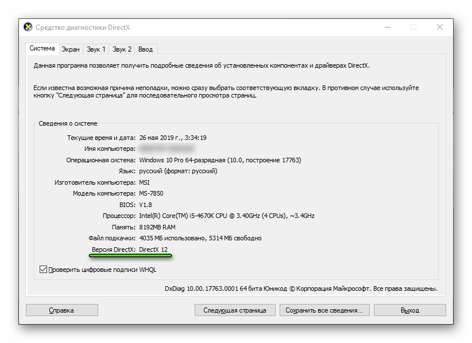Open the Экран tab
The height and width of the screenshot is (343, 472).
pyautogui.click(x=71, y=49)
